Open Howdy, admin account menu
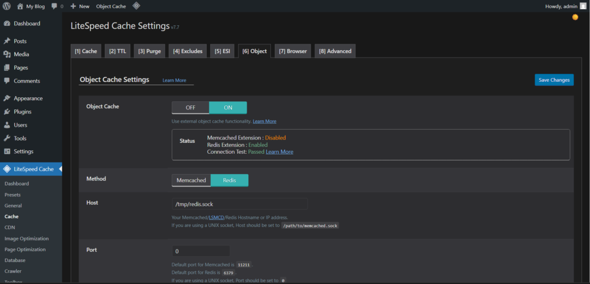 click(x=566, y=6)
